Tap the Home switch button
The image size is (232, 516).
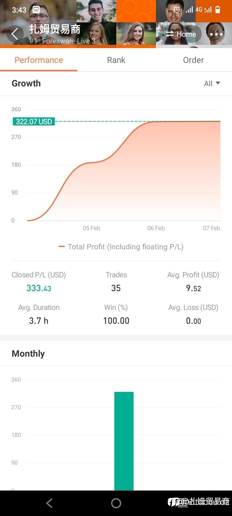pos(181,34)
